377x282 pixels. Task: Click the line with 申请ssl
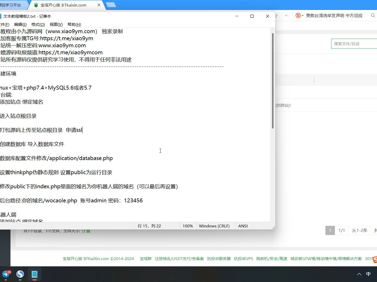pos(41,130)
